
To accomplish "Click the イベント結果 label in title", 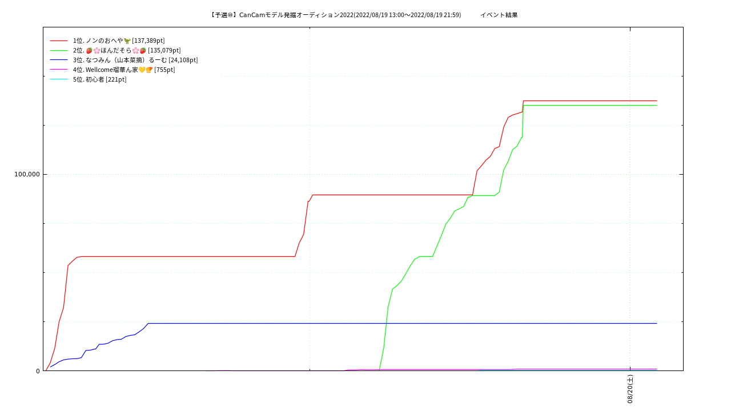I will [x=499, y=15].
